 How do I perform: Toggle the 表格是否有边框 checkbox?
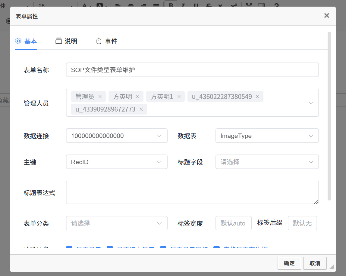[x=216, y=249]
